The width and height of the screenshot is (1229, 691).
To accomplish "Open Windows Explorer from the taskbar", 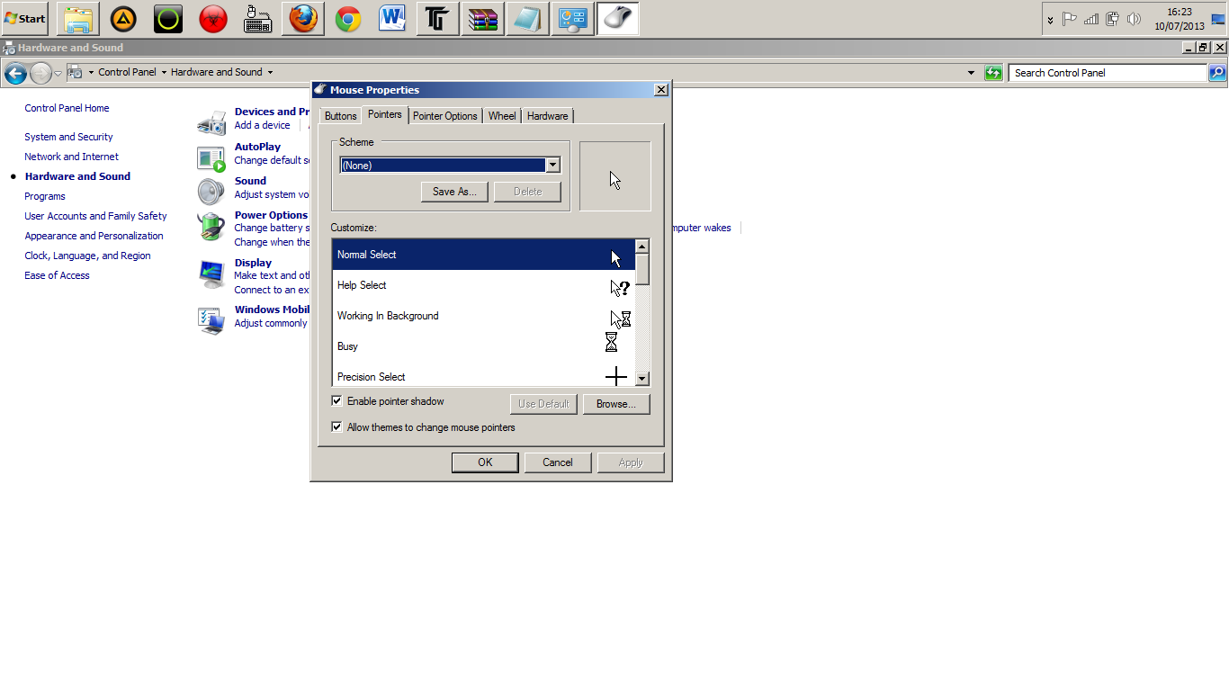I will (x=78, y=18).
